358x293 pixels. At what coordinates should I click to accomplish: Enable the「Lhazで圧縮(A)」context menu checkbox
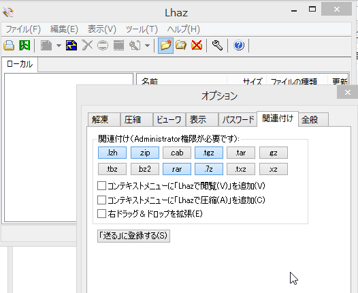(101, 200)
